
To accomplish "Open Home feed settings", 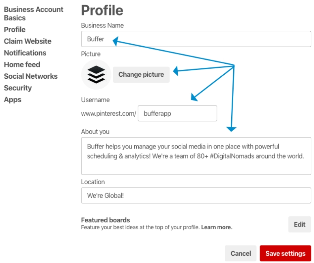I will pos(22,65).
